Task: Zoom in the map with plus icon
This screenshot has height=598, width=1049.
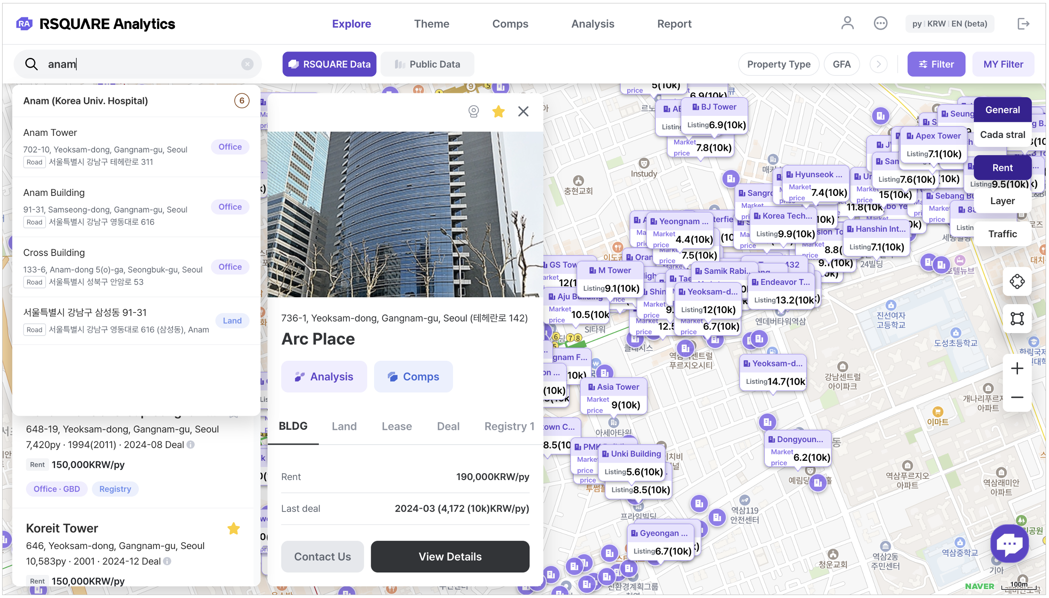Action: (1017, 368)
